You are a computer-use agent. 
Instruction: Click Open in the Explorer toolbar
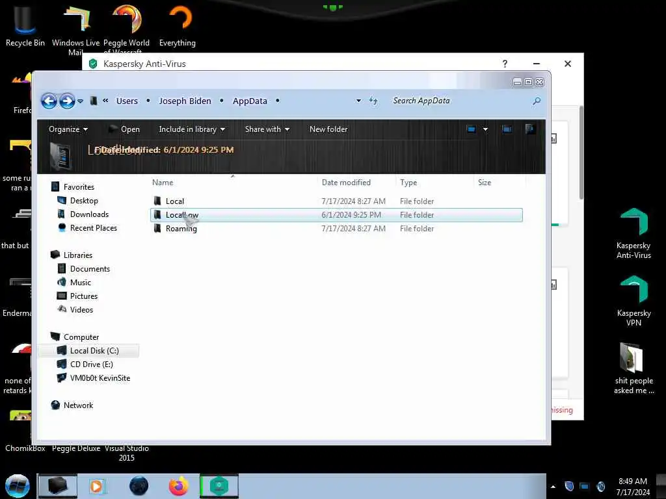(x=124, y=129)
